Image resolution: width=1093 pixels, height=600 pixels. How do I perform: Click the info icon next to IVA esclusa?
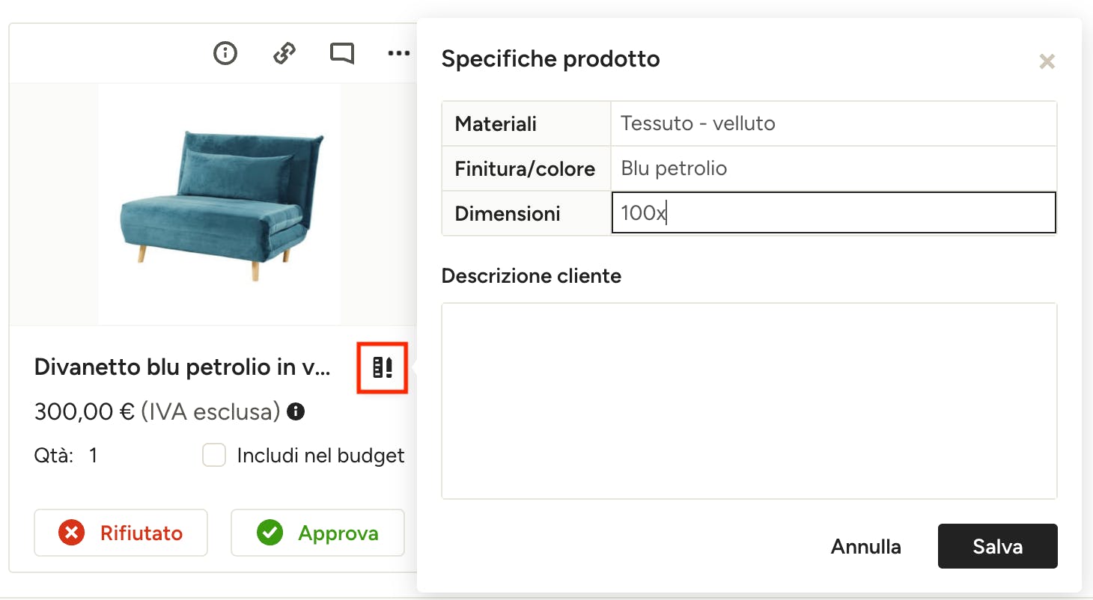click(296, 411)
